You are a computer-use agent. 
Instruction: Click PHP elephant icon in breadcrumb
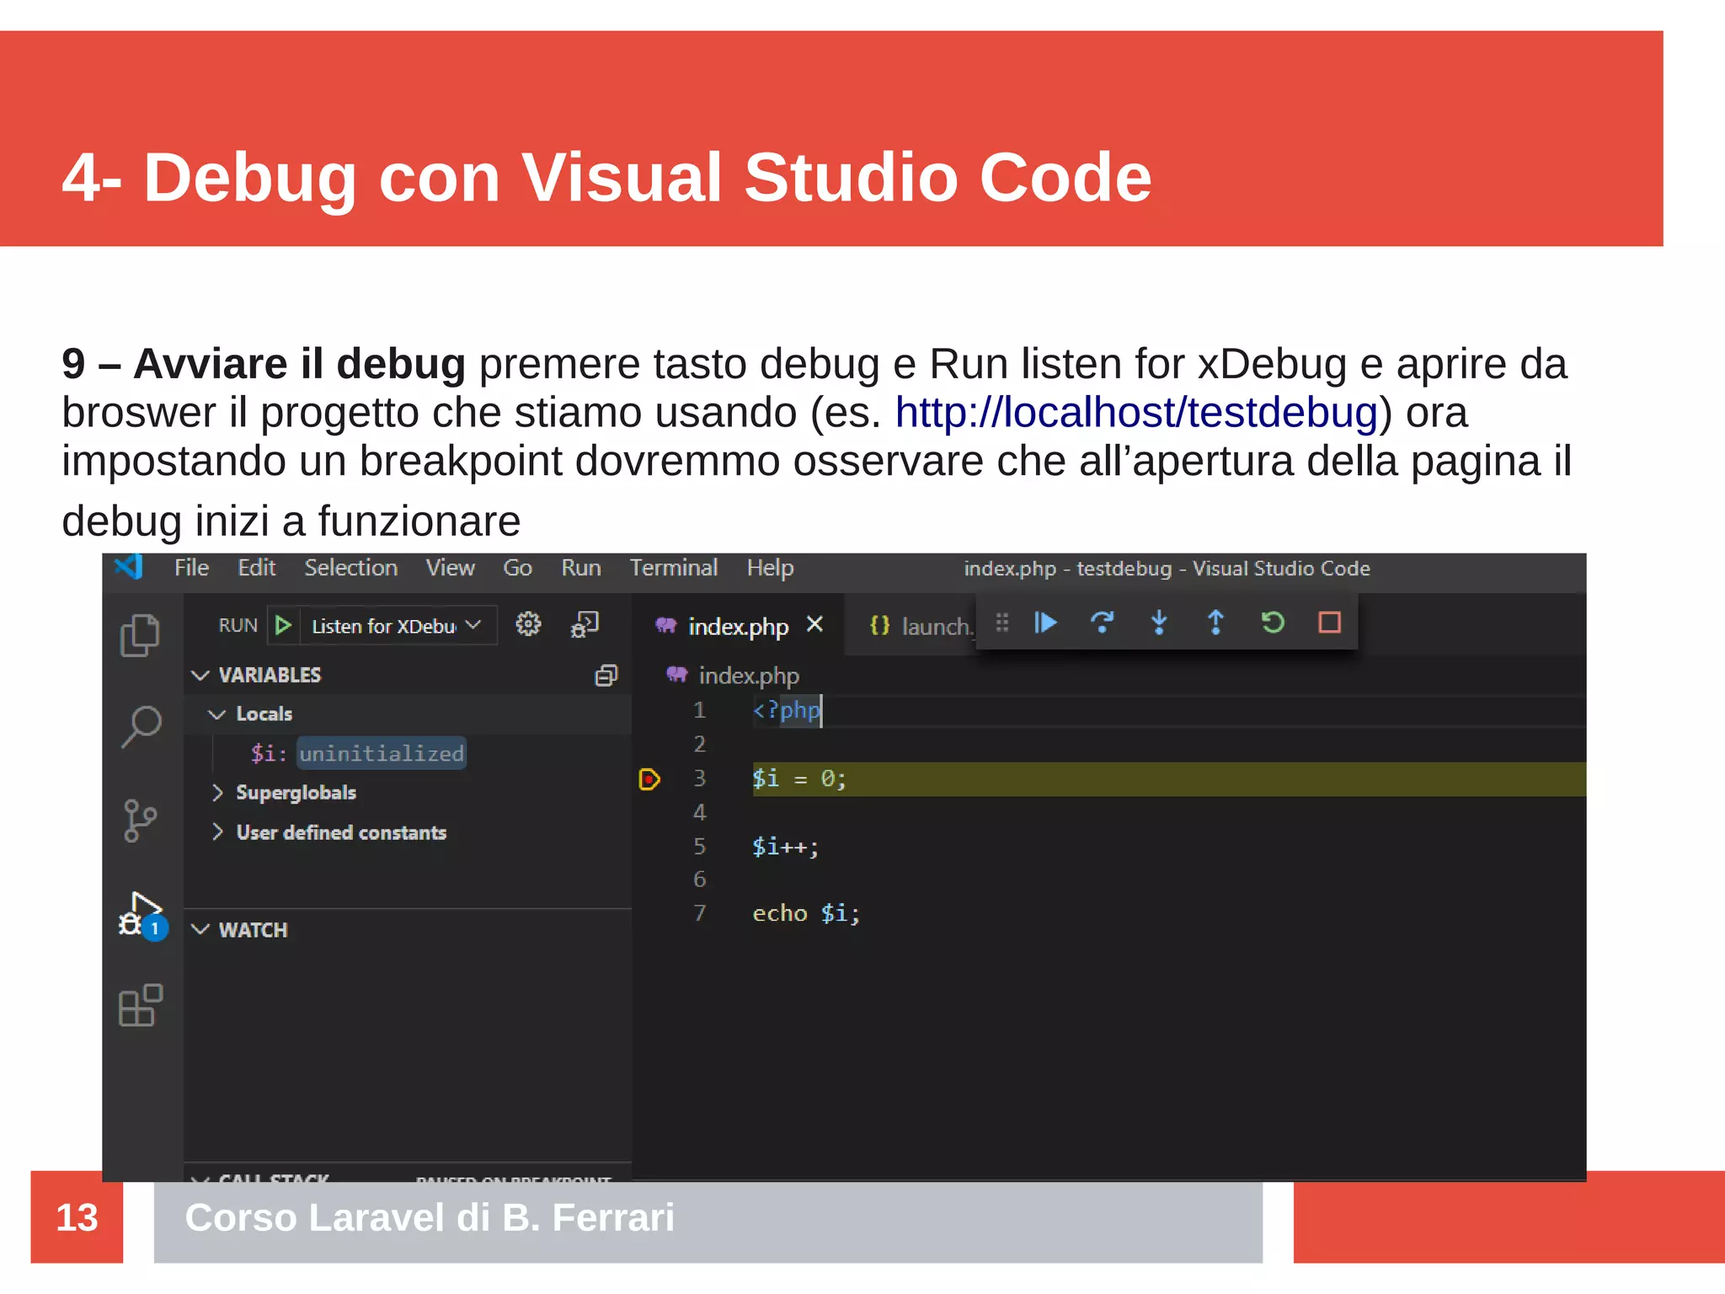pos(677,674)
